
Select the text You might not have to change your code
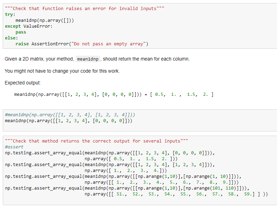pos(62,71)
